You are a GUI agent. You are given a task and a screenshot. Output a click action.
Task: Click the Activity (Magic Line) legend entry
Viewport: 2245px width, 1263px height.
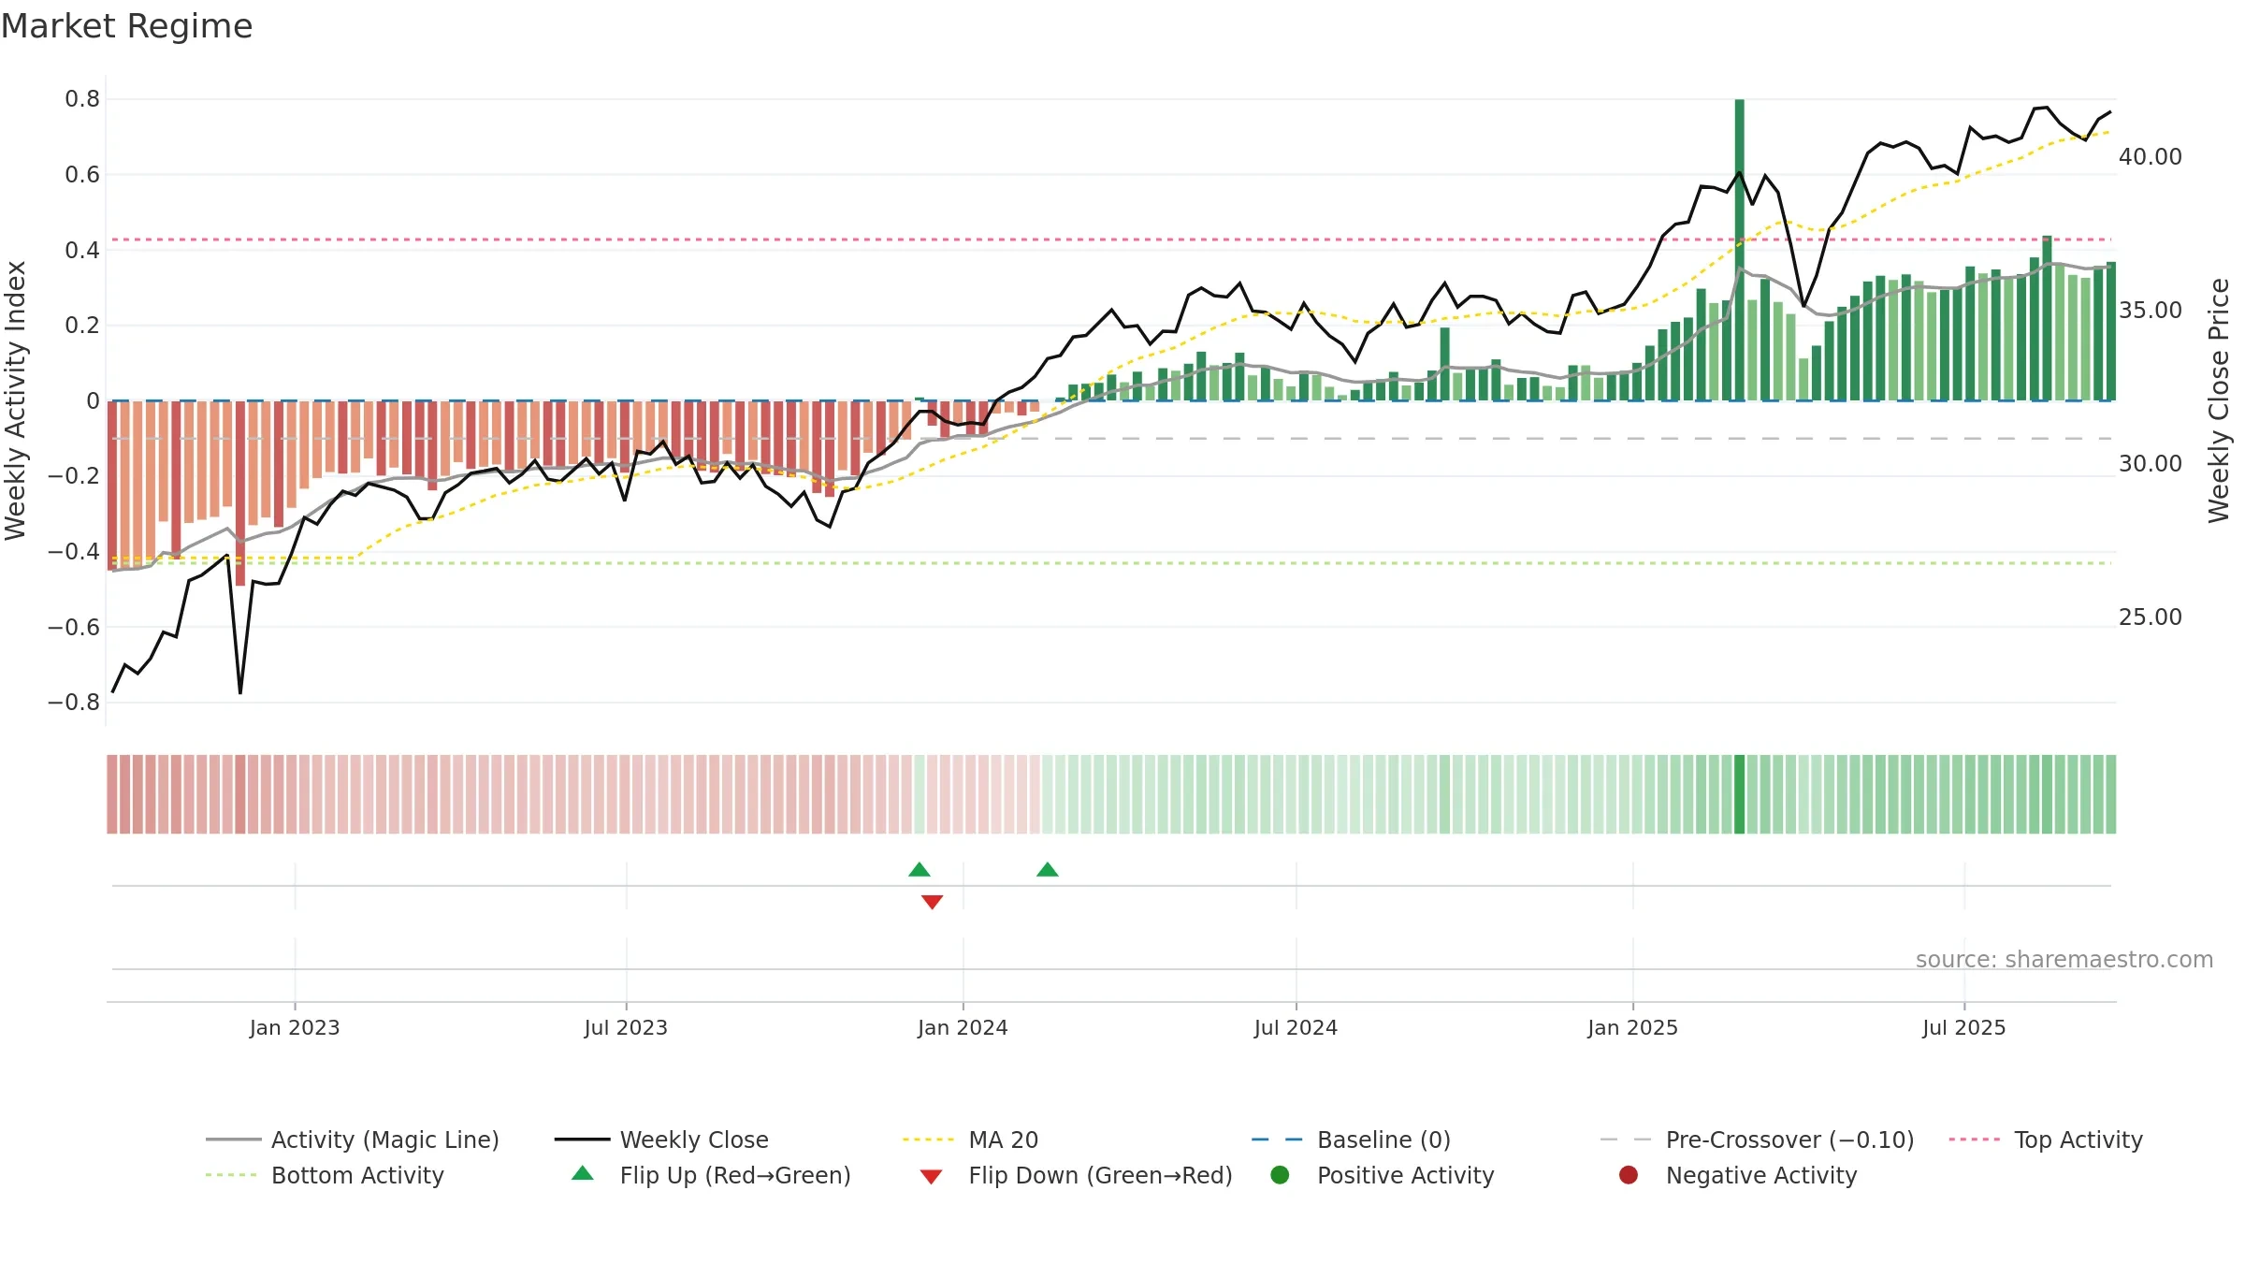click(353, 1140)
